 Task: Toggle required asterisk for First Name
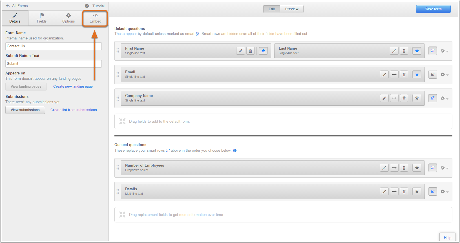(x=263, y=51)
